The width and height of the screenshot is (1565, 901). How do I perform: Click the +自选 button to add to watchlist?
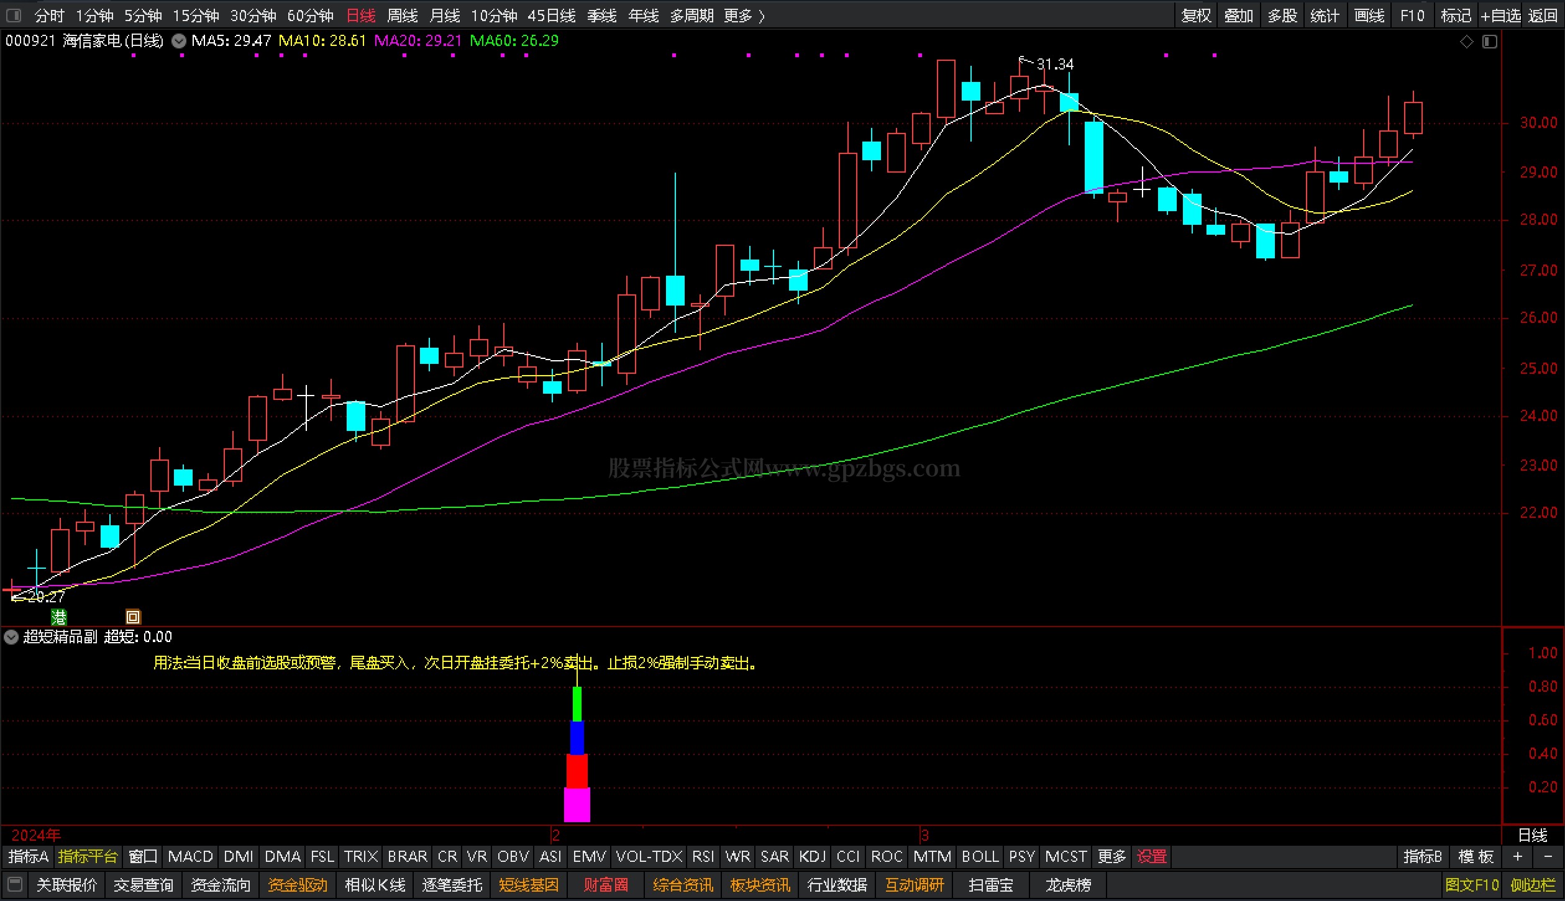tap(1500, 15)
